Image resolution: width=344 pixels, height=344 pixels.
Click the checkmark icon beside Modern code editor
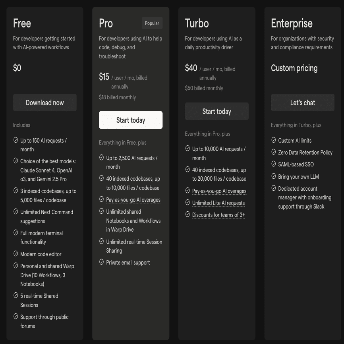coord(16,254)
